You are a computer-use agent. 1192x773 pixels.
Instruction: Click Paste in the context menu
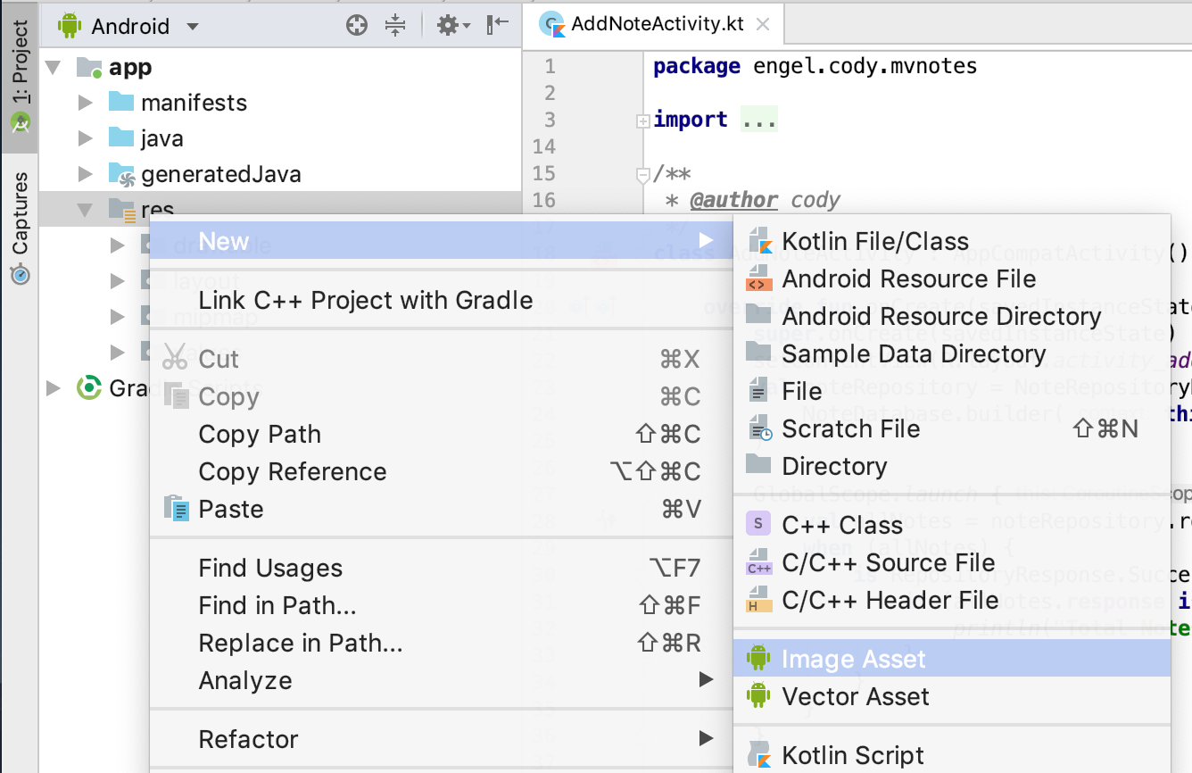(x=231, y=509)
